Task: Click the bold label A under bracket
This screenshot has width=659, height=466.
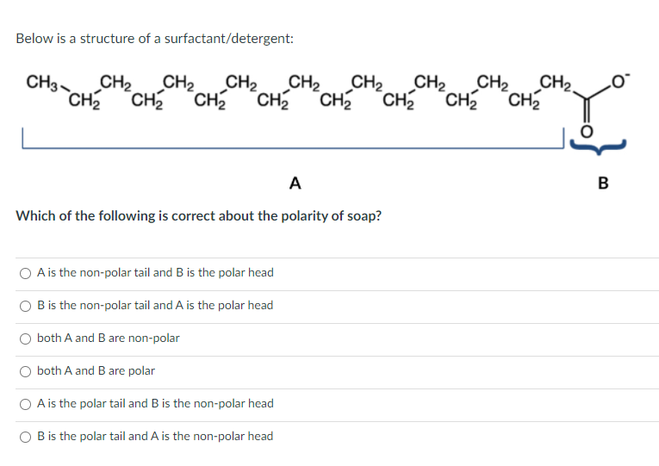Action: 295,183
